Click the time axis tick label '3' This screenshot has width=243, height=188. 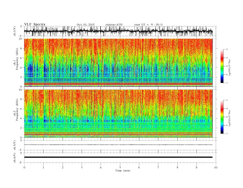82,167
